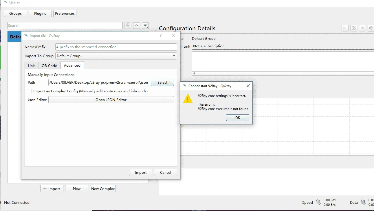
Task: Open the sort menu next to Search
Action: 145,26
